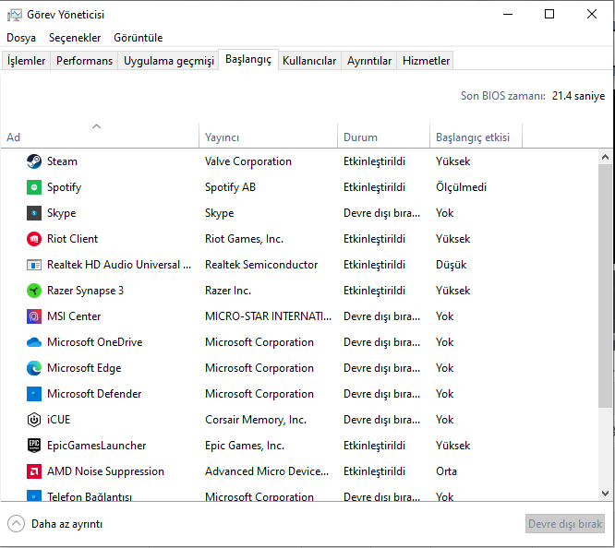Click the Razer Synapse 3 name text
This screenshot has height=548, width=615.
tap(85, 291)
